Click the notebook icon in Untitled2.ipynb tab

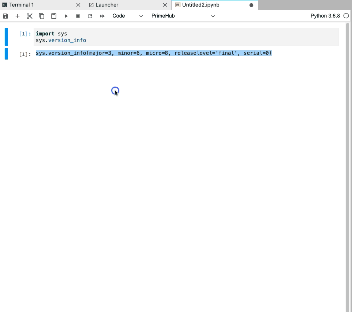pyautogui.click(x=178, y=5)
